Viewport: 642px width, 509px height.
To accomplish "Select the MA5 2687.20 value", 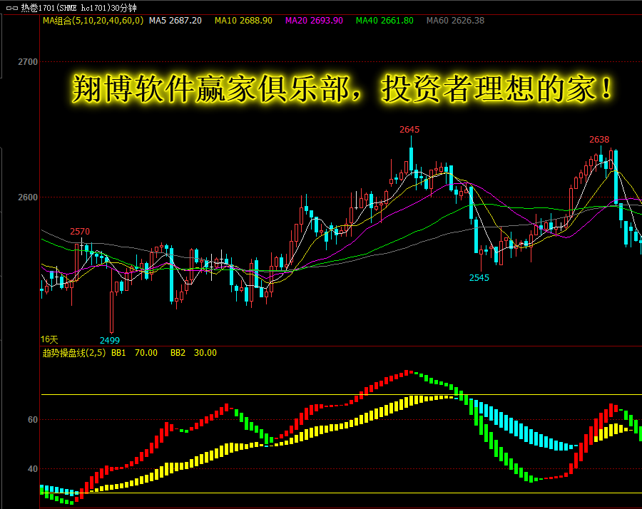I will (x=175, y=21).
